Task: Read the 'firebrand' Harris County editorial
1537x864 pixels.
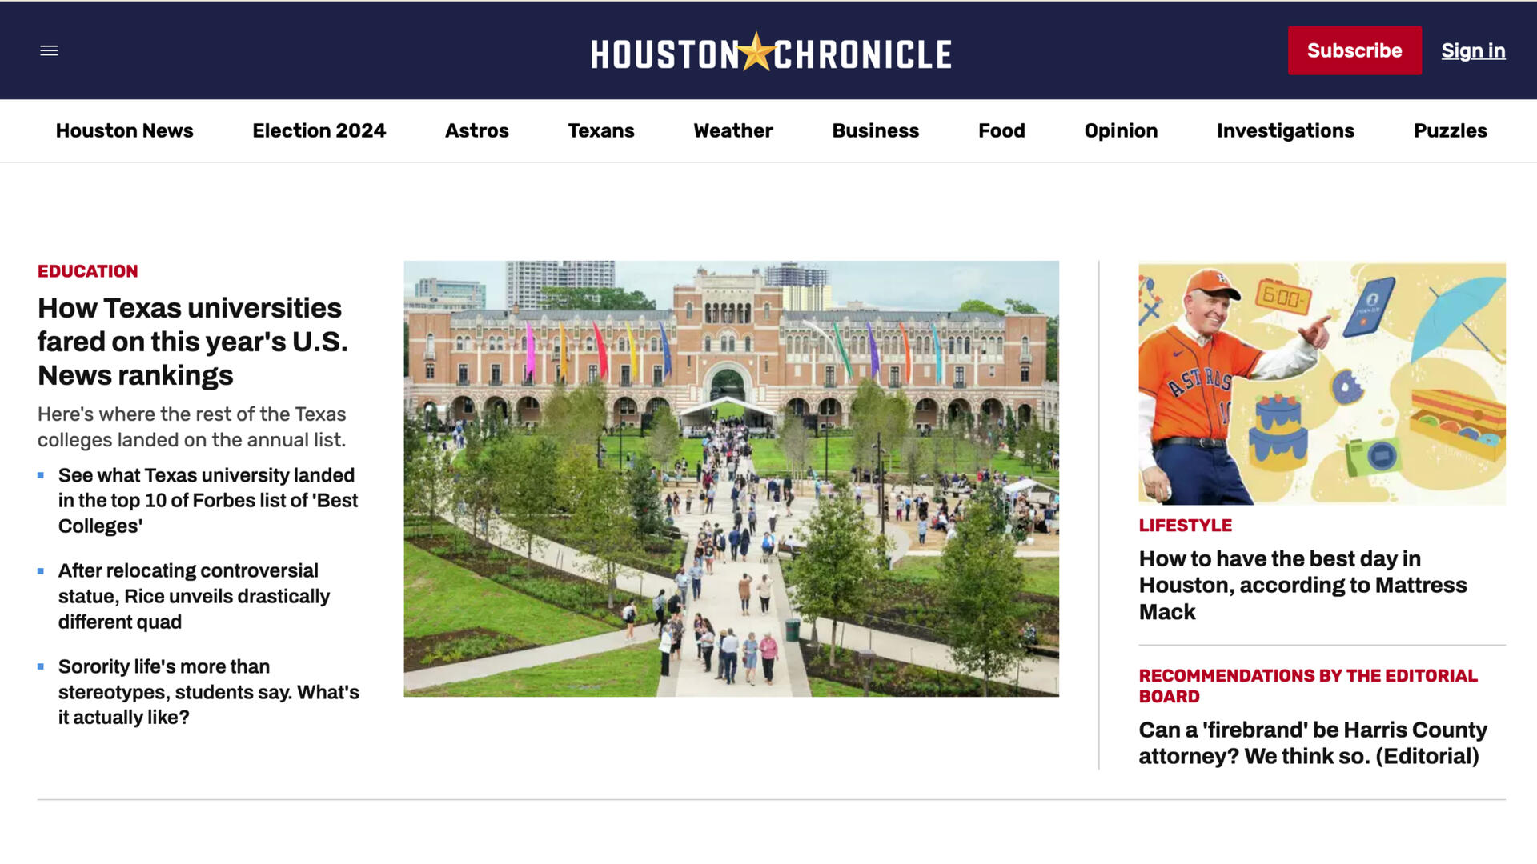Action: (1312, 742)
